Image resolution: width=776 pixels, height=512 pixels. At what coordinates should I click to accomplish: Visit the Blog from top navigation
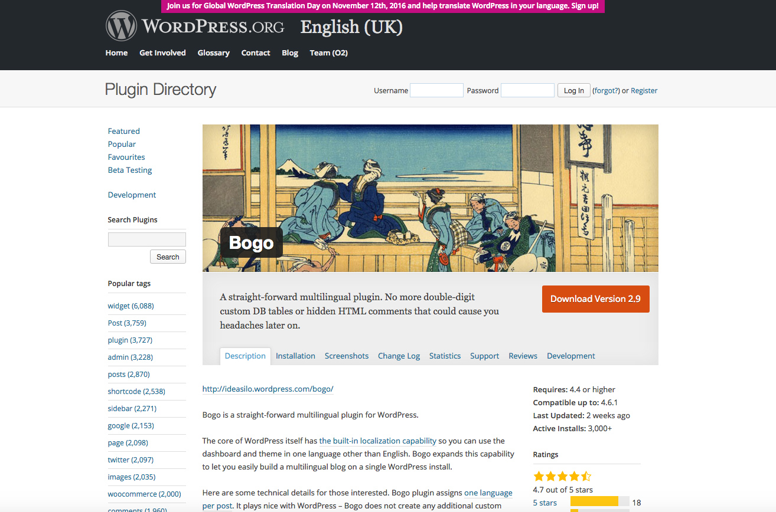[290, 52]
